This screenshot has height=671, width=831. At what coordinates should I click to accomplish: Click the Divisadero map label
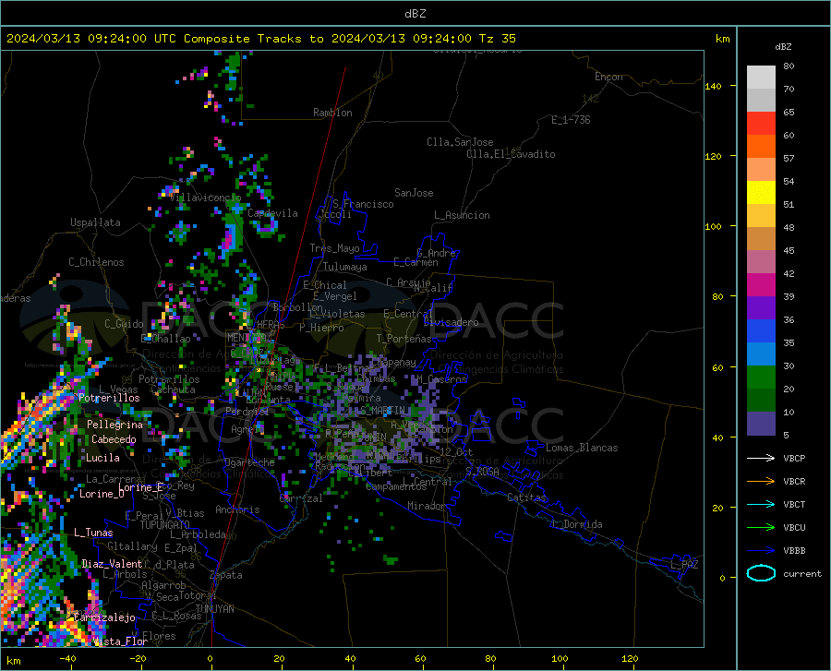pos(451,322)
